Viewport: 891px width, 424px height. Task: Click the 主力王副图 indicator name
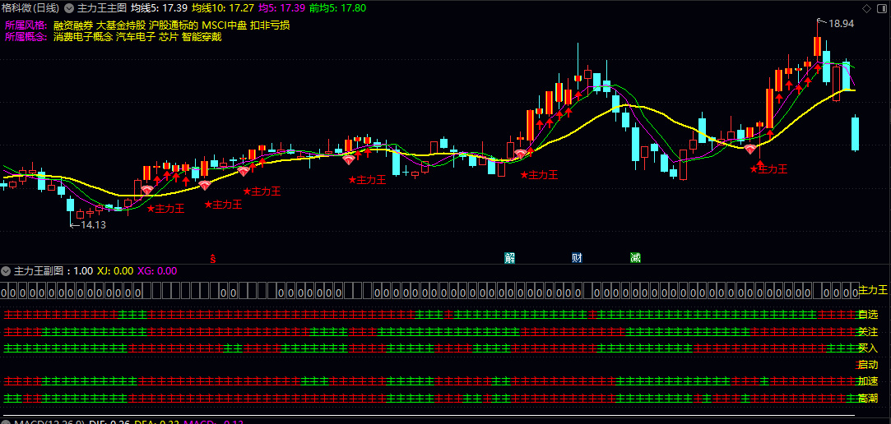[38, 270]
